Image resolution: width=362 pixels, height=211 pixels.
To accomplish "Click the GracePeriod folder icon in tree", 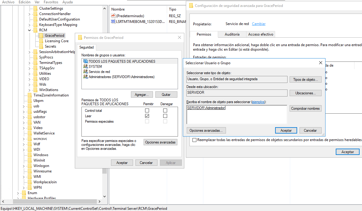I will (x=41, y=36).
